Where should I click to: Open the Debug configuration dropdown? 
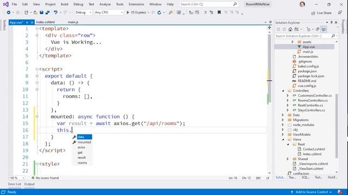tap(83, 12)
